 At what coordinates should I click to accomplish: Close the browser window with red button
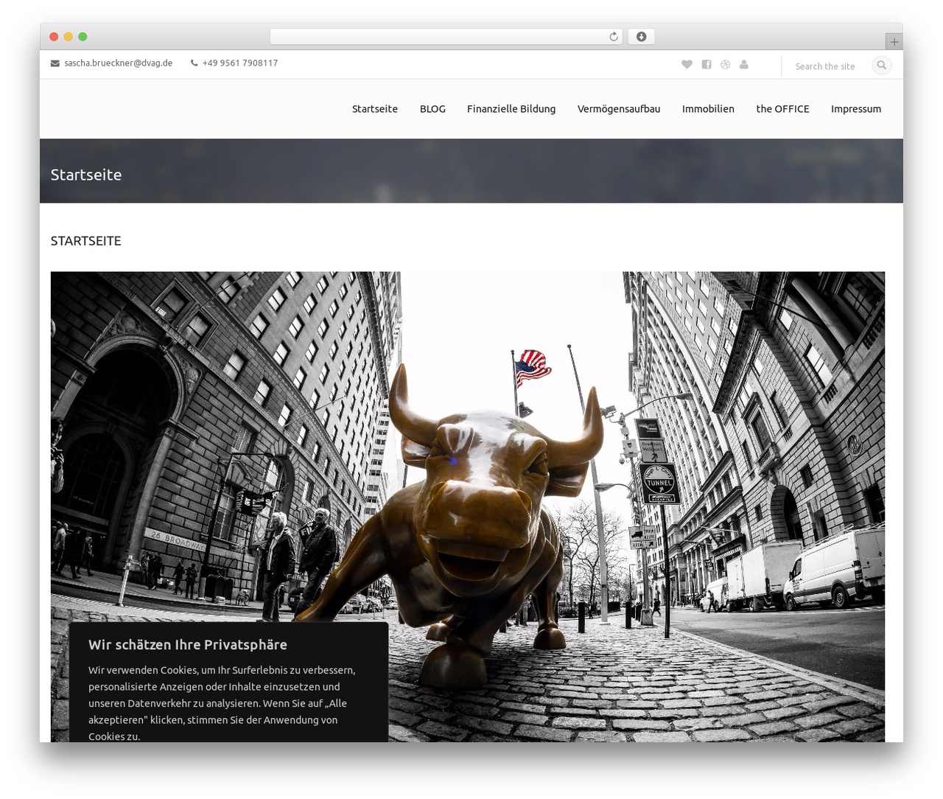coord(54,37)
